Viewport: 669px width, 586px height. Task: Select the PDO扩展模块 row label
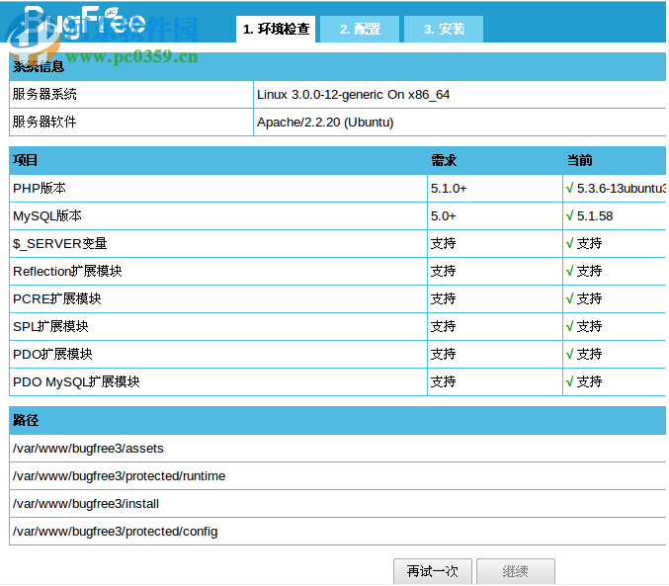(52, 354)
